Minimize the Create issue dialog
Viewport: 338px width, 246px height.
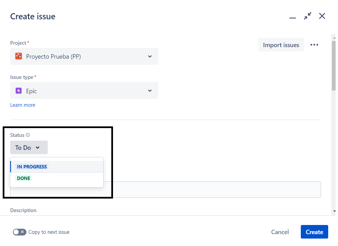(293, 17)
